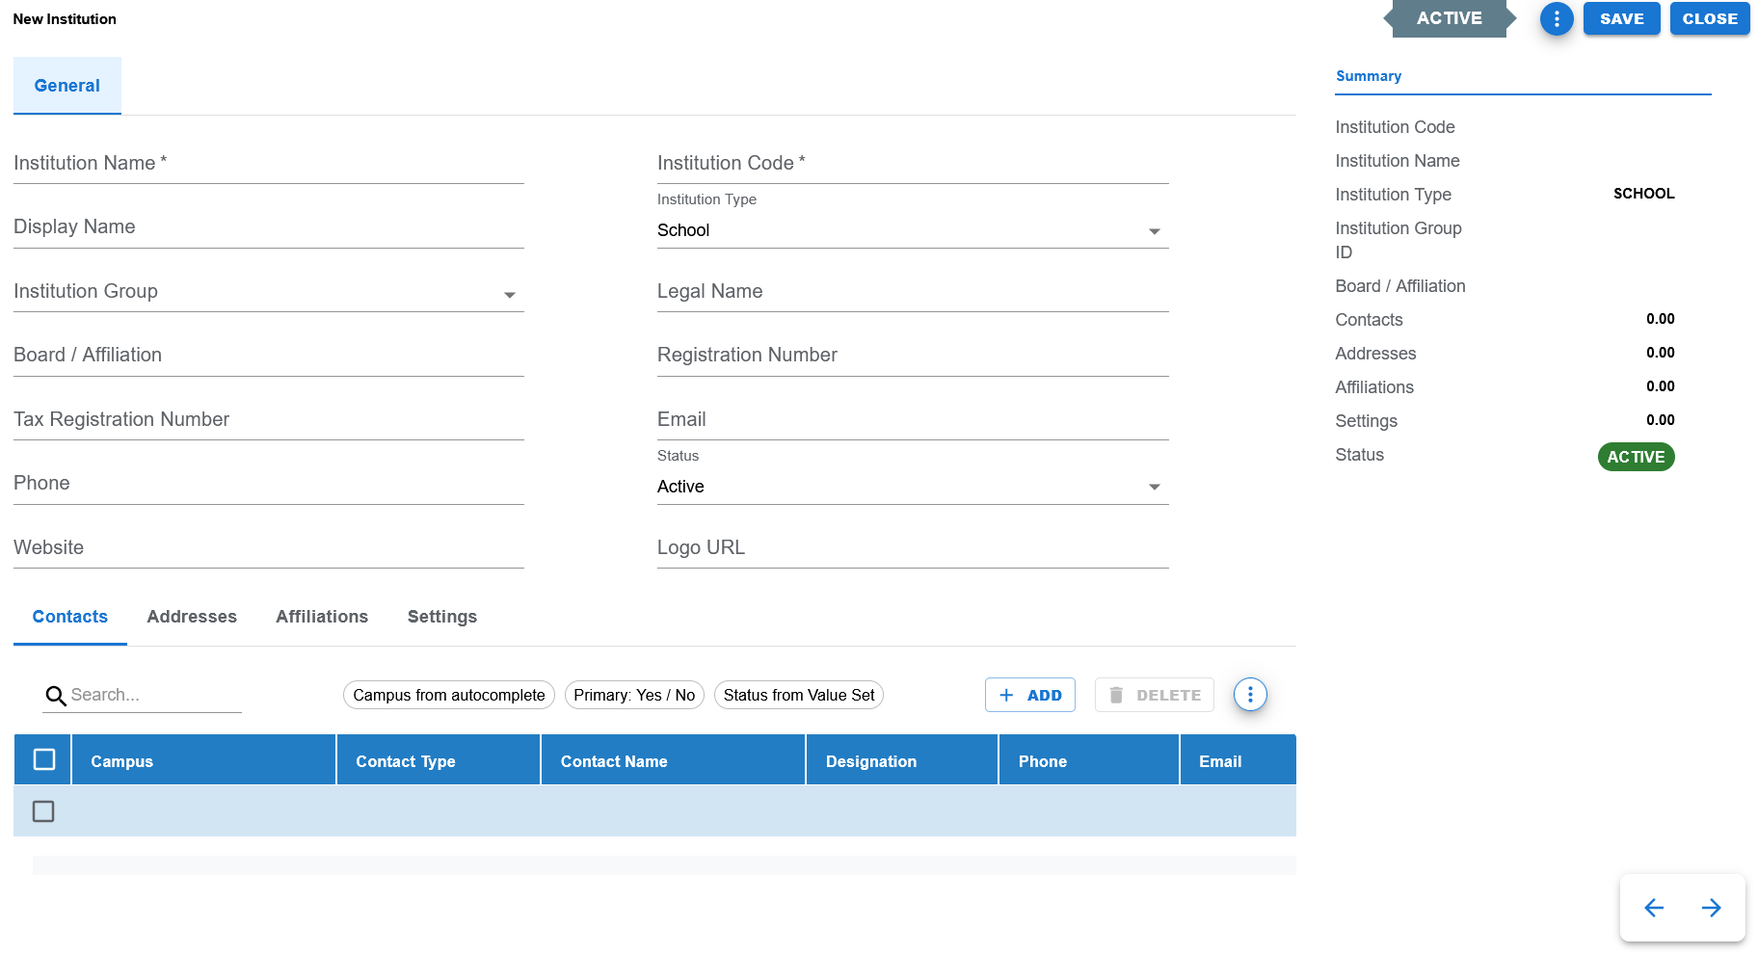The image size is (1758, 954).
Task: Sort by the Contact Type column header
Action: tap(439, 760)
